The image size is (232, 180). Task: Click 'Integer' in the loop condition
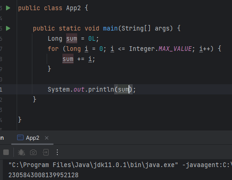point(142,49)
